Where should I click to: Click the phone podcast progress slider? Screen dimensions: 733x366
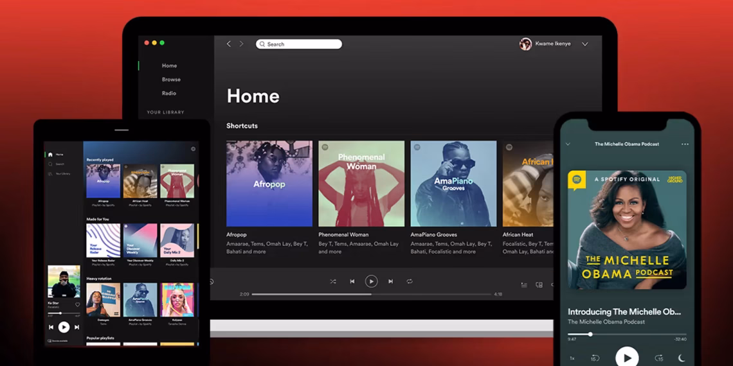pyautogui.click(x=627, y=335)
